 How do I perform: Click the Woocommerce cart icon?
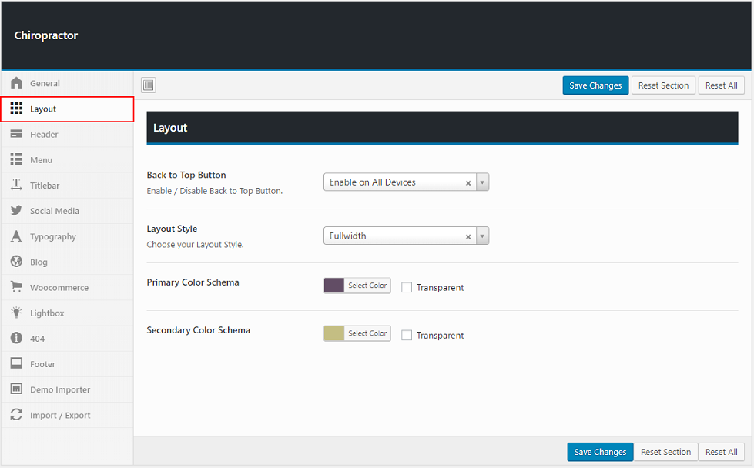[16, 287]
